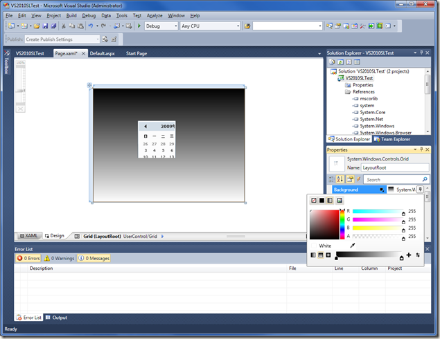
Task: Click the Find in Files toolbar icon
Action: tap(247, 26)
